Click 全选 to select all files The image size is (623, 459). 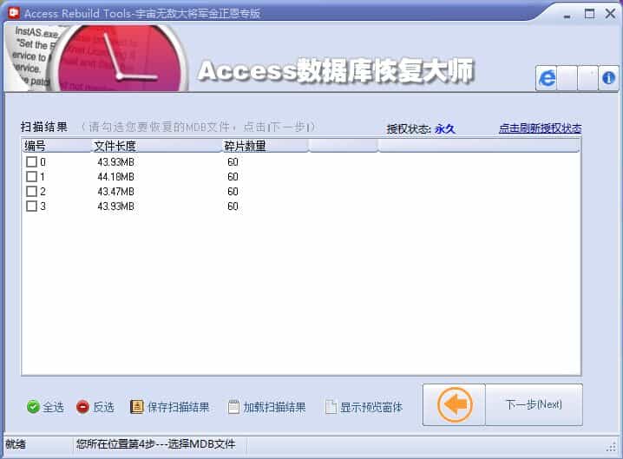pos(45,407)
